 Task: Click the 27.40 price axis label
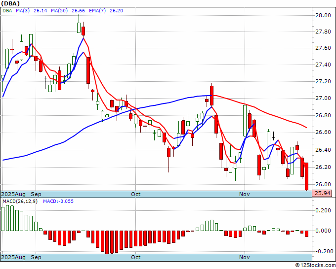pos(323,65)
